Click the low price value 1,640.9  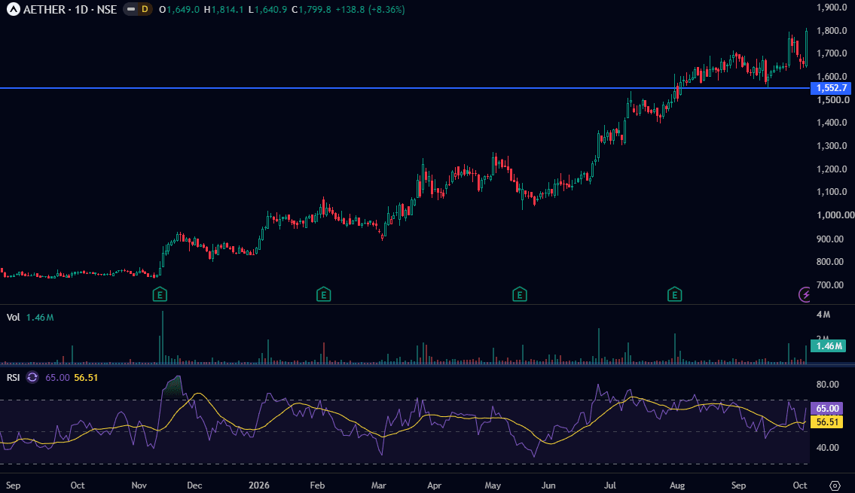270,9
